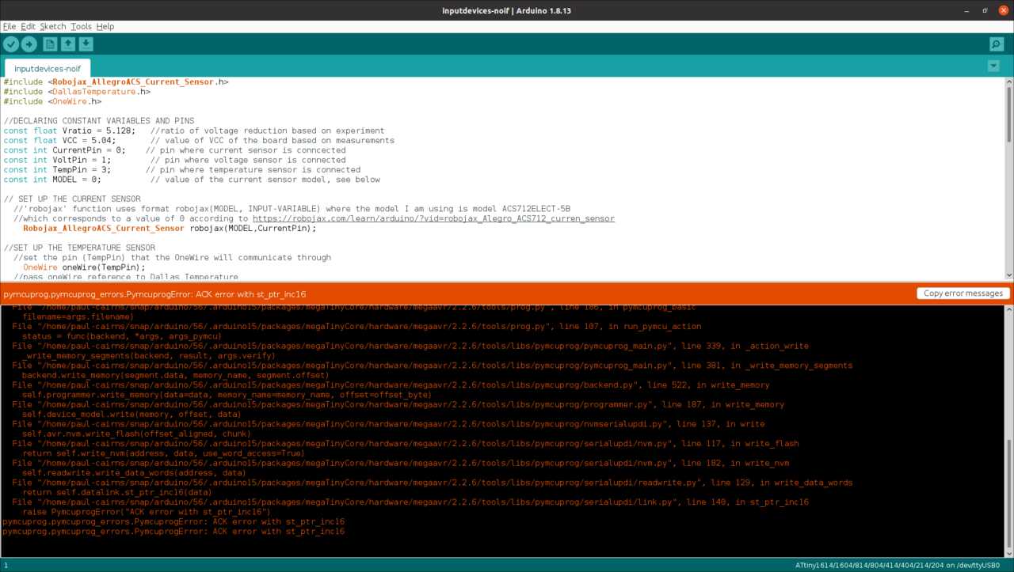
Task: Click console line mentioning backend.py line 522
Action: 391,385
